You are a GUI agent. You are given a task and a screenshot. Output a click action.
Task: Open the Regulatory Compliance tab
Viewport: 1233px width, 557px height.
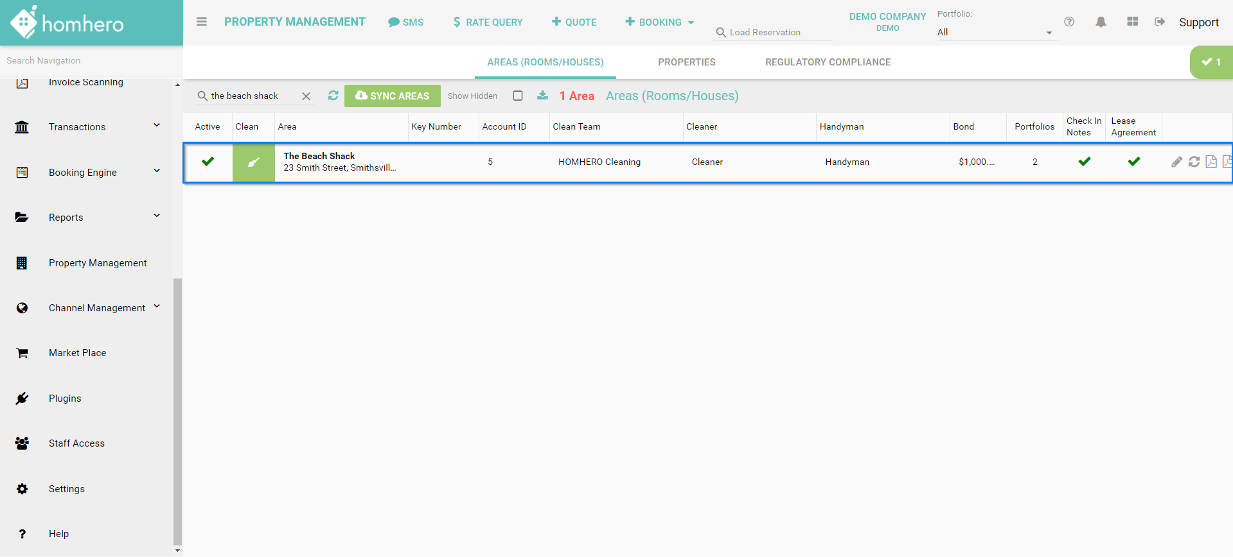[x=828, y=62]
